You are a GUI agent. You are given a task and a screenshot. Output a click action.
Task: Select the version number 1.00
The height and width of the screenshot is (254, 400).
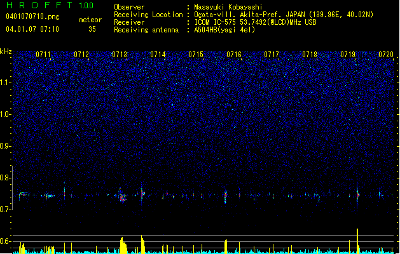tap(86, 6)
